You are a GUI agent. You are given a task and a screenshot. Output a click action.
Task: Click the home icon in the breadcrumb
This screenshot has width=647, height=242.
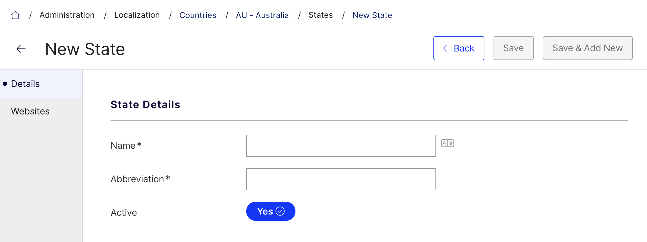click(15, 15)
